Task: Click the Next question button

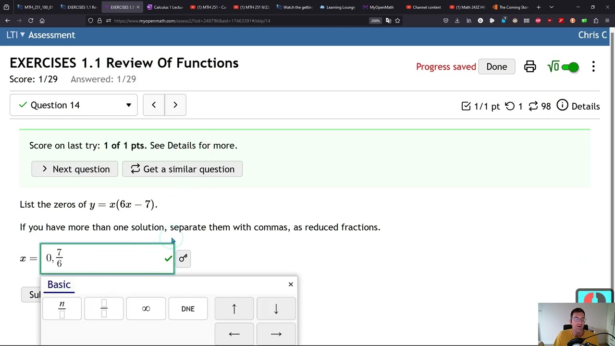Action: (x=74, y=169)
